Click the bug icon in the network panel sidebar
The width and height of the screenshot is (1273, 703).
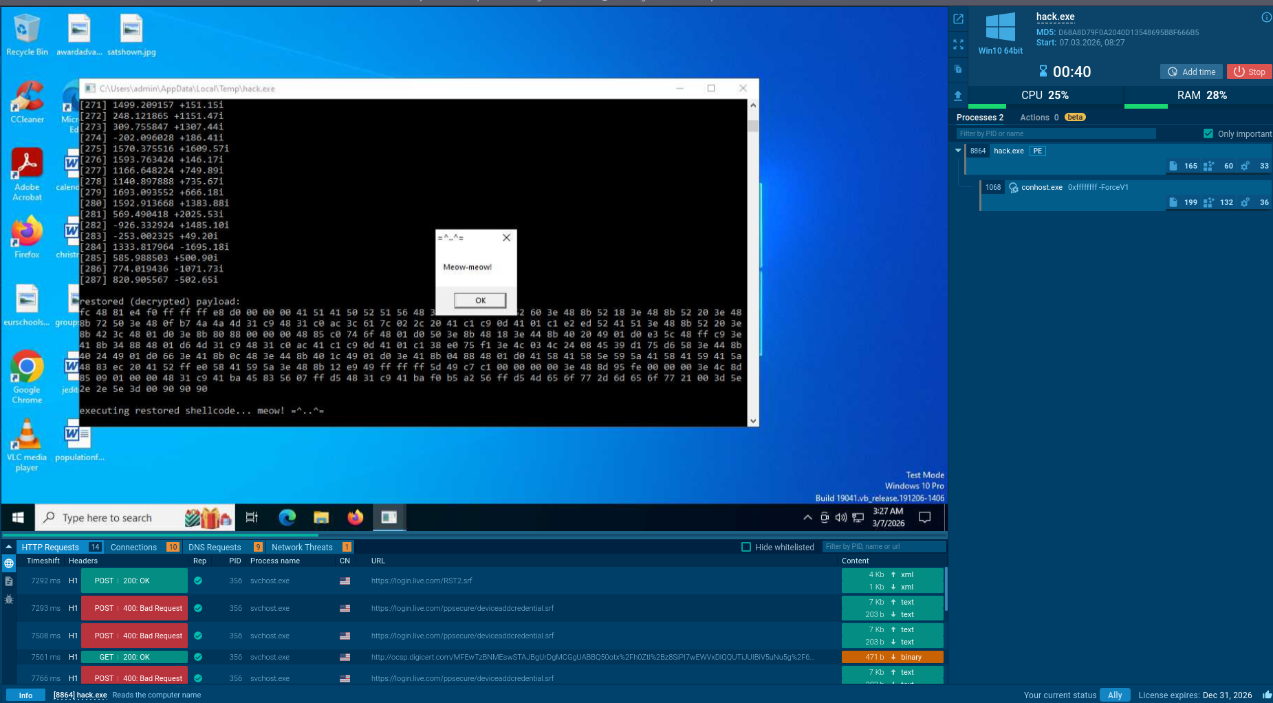(x=8, y=599)
